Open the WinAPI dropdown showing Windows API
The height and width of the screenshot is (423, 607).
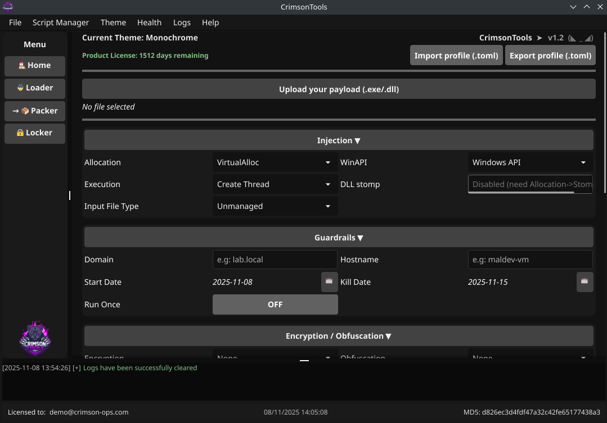pos(529,162)
